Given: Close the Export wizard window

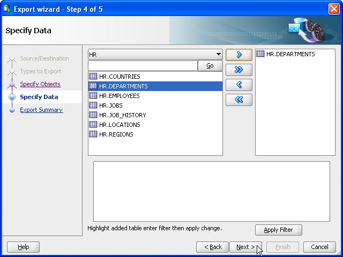Looking at the screenshot, I should 334,9.
